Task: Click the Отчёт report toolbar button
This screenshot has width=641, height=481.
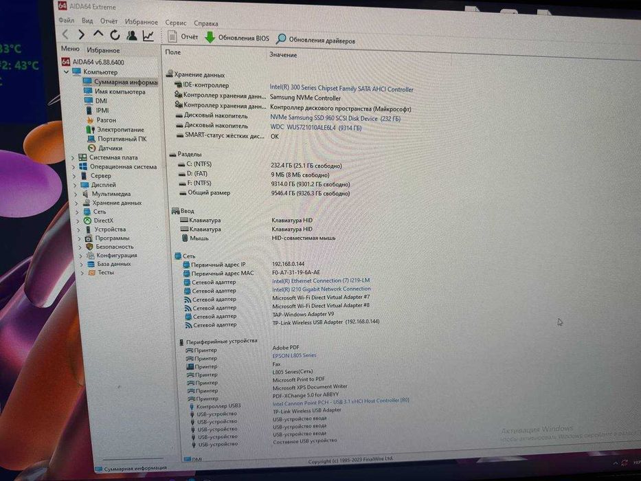Action: coord(183,37)
